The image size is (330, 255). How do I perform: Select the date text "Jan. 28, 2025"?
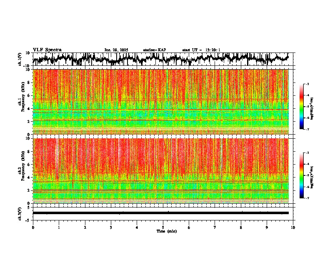click(x=116, y=50)
